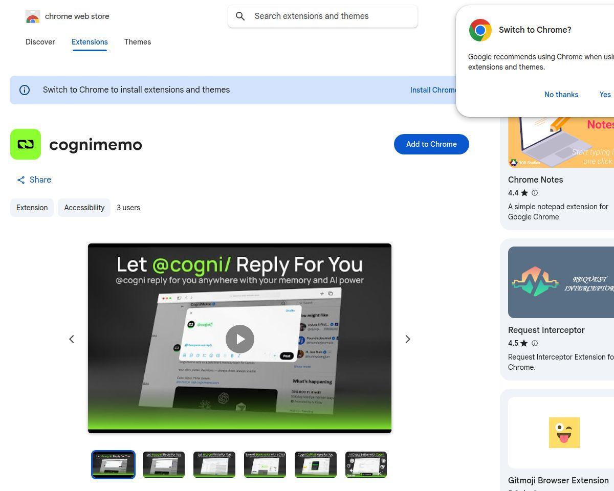614x491 pixels.
Task: Select the second Reply For You thumbnail
Action: tap(164, 464)
